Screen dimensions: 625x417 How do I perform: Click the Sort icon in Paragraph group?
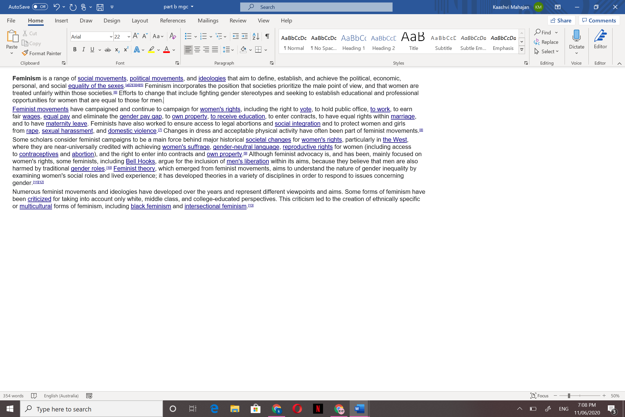tap(256, 36)
